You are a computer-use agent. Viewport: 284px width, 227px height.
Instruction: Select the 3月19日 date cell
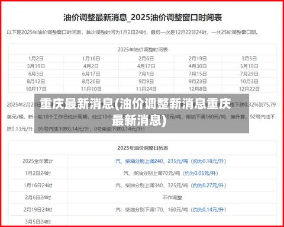pyautogui.click(x=36, y=66)
